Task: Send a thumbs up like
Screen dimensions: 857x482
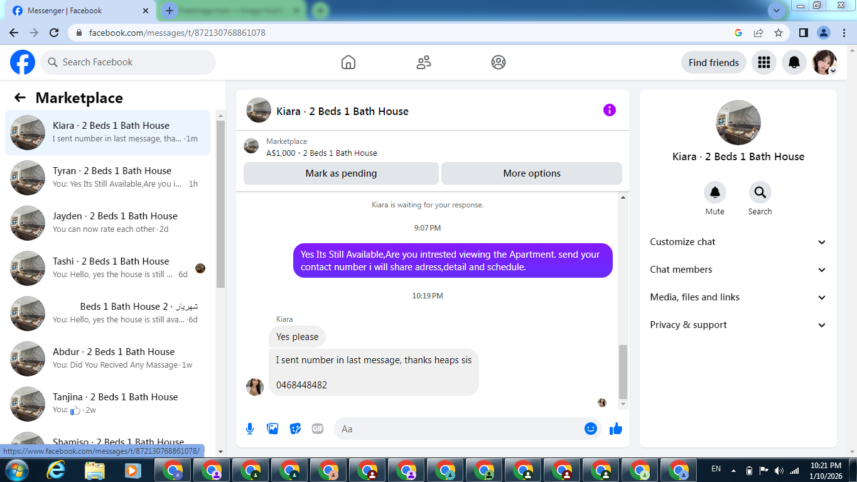Action: 615,429
